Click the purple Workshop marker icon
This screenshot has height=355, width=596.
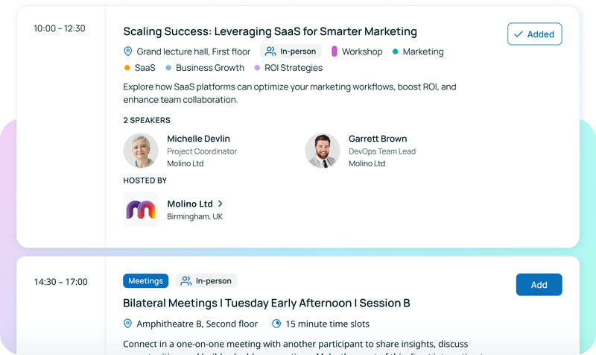tap(335, 51)
